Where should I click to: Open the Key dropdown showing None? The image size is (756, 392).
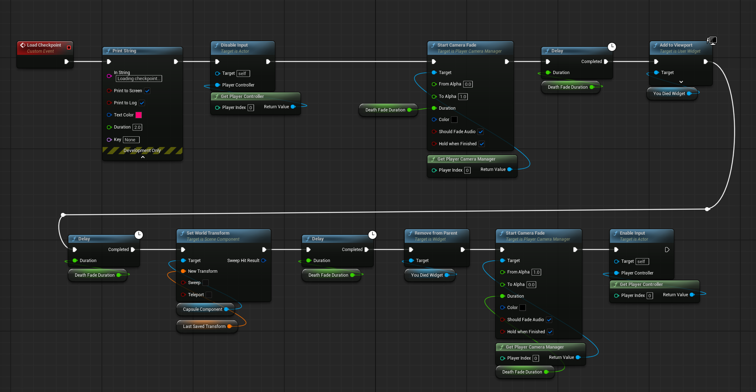point(131,140)
